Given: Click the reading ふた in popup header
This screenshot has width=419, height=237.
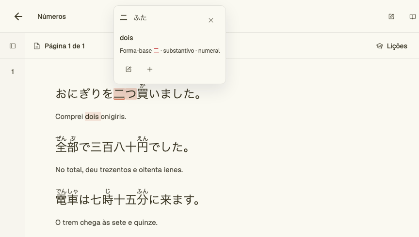Looking at the screenshot, I should (140, 18).
